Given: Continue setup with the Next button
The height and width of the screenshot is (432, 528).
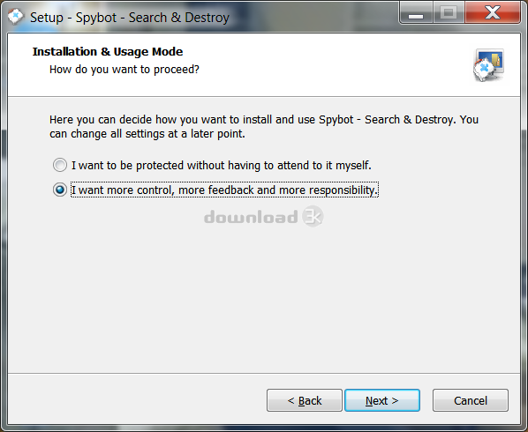Looking at the screenshot, I should (382, 400).
